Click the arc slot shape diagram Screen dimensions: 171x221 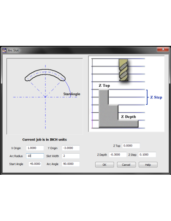[45, 75]
